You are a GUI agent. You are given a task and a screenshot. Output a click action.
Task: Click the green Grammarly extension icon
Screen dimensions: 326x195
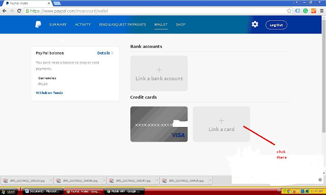306,11
